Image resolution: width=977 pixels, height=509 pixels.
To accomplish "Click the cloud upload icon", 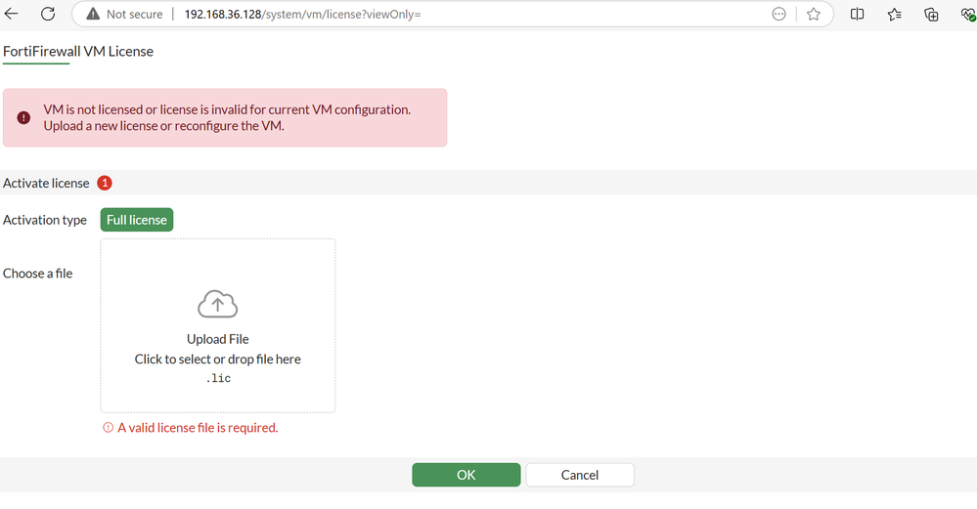I will pos(217,304).
